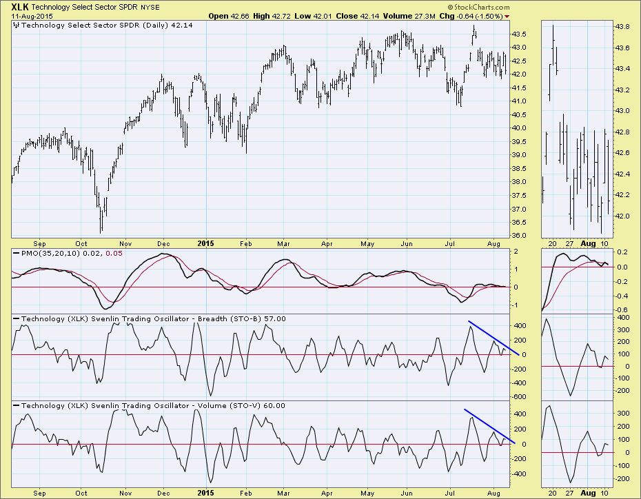Click the 2015 label on the price panel date axis
641x499 pixels.
(206, 243)
